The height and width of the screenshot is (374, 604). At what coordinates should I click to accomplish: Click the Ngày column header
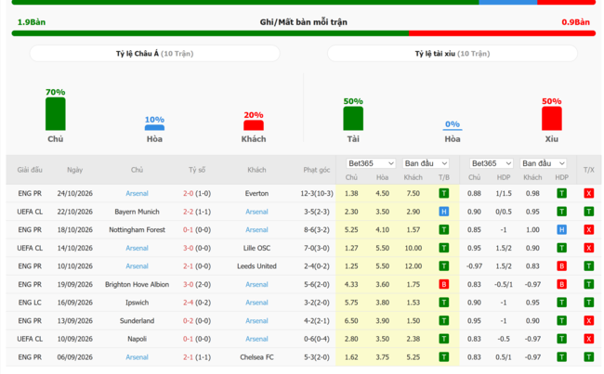[x=74, y=170]
